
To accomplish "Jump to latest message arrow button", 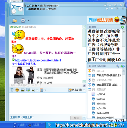I will [x=84, y=85].
